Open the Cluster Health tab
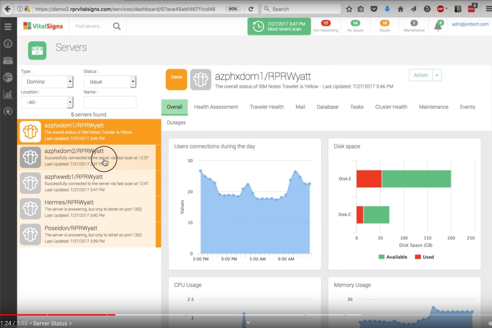This screenshot has width=492, height=328. (391, 107)
